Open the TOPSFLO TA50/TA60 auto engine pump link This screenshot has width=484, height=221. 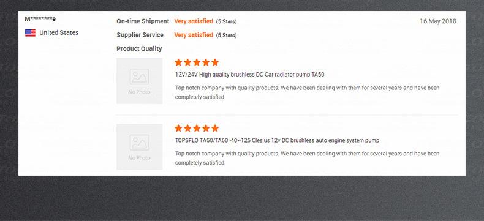(x=277, y=140)
